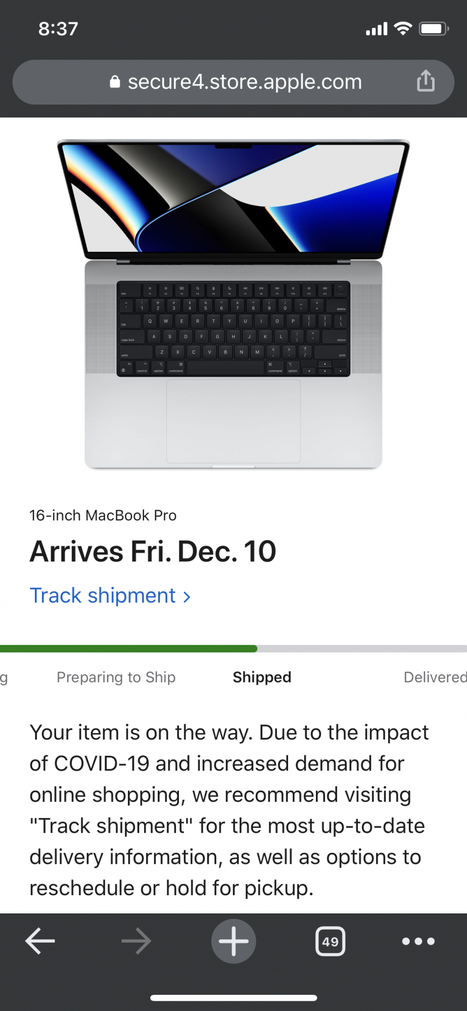Tap the Arrives Fri. Dec. 10 heading

(153, 551)
